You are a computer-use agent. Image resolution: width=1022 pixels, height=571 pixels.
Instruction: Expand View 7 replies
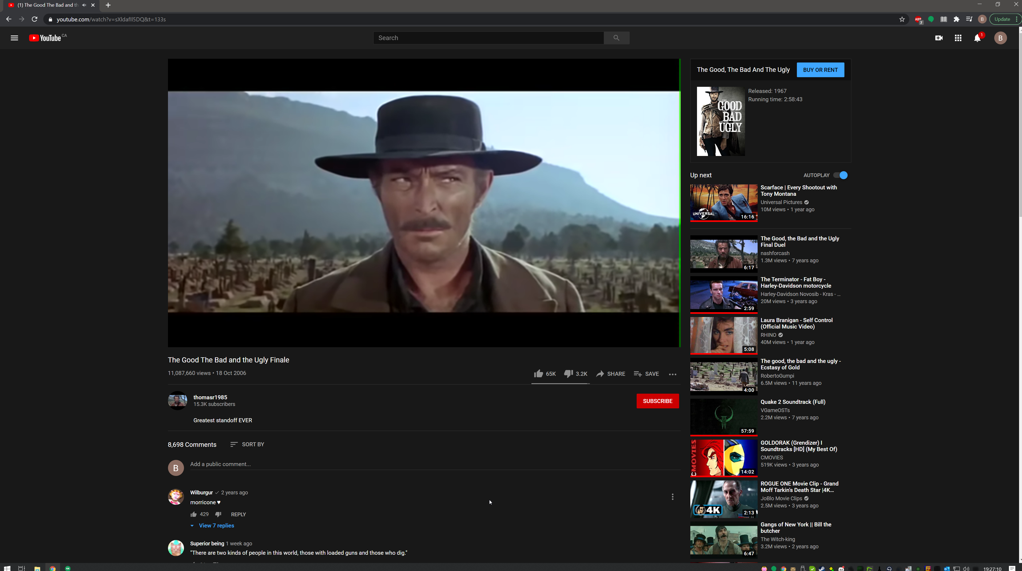[212, 525]
